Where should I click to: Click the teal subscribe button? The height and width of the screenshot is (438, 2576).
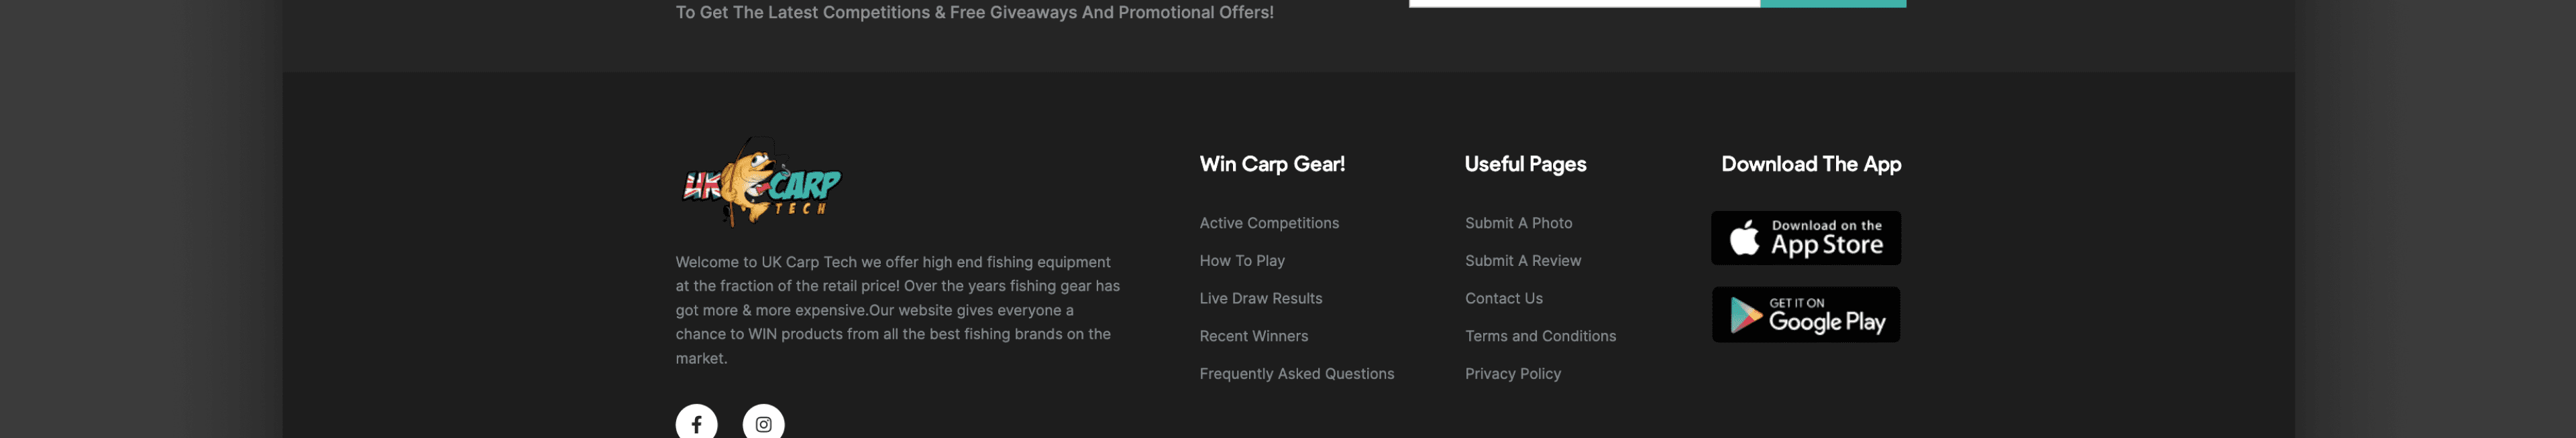click(x=1832, y=3)
